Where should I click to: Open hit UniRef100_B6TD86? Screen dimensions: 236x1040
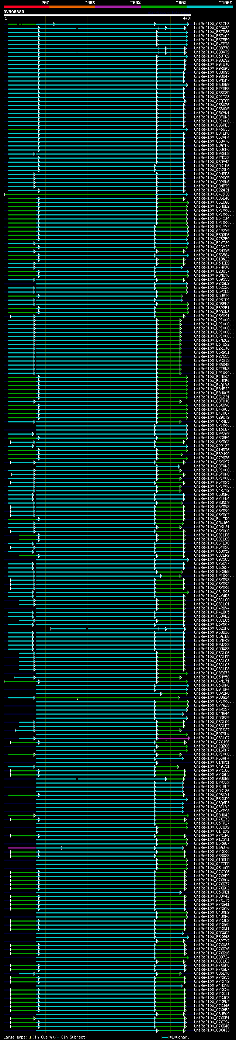click(x=212, y=32)
